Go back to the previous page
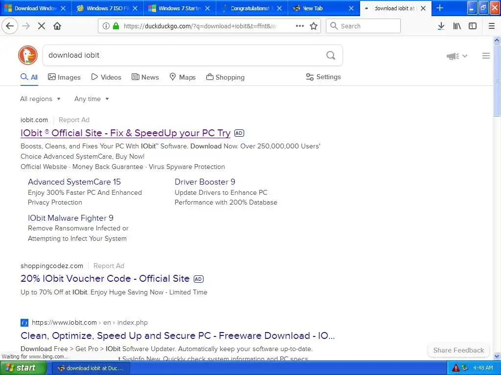501x375 pixels. 10,26
